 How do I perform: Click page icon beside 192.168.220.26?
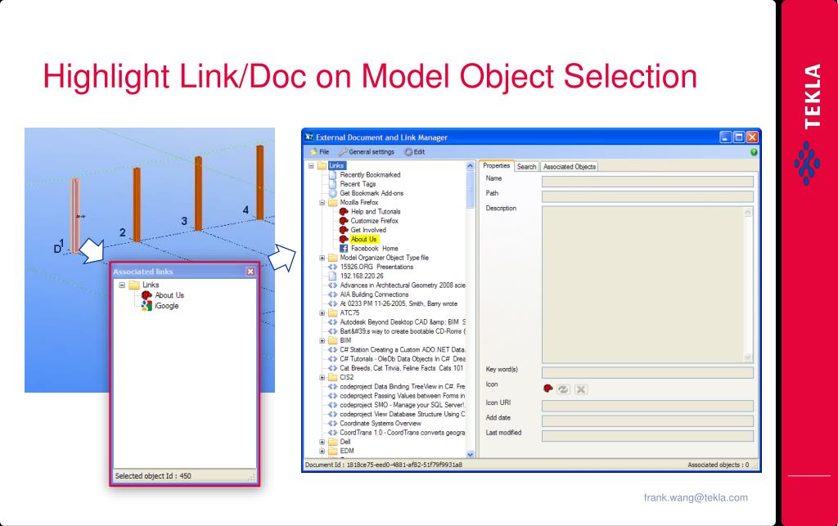[x=332, y=276]
